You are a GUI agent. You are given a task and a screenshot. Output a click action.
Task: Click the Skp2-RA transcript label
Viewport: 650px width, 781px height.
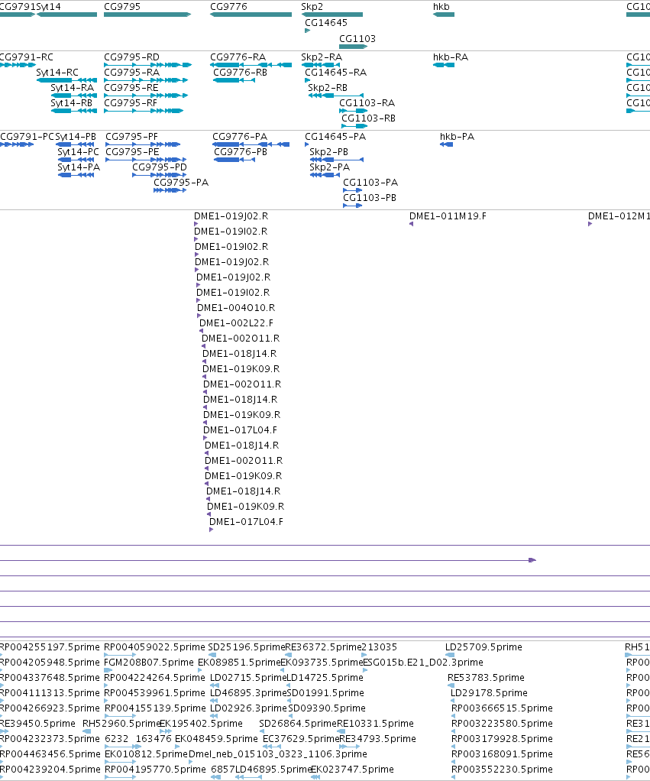[322, 57]
